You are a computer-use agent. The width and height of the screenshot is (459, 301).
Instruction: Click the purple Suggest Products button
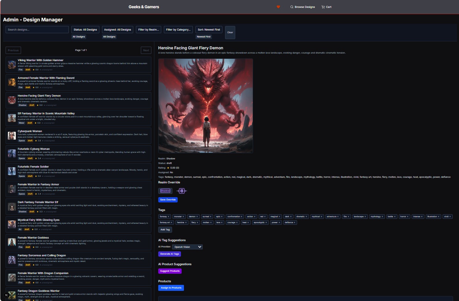(x=170, y=271)
